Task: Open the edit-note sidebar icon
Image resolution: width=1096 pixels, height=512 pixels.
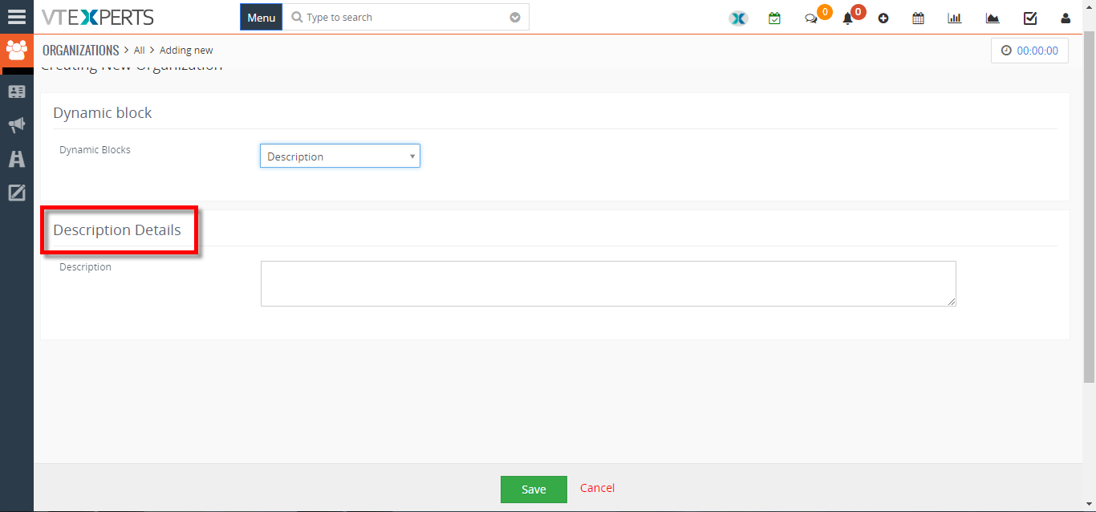Action: click(16, 193)
